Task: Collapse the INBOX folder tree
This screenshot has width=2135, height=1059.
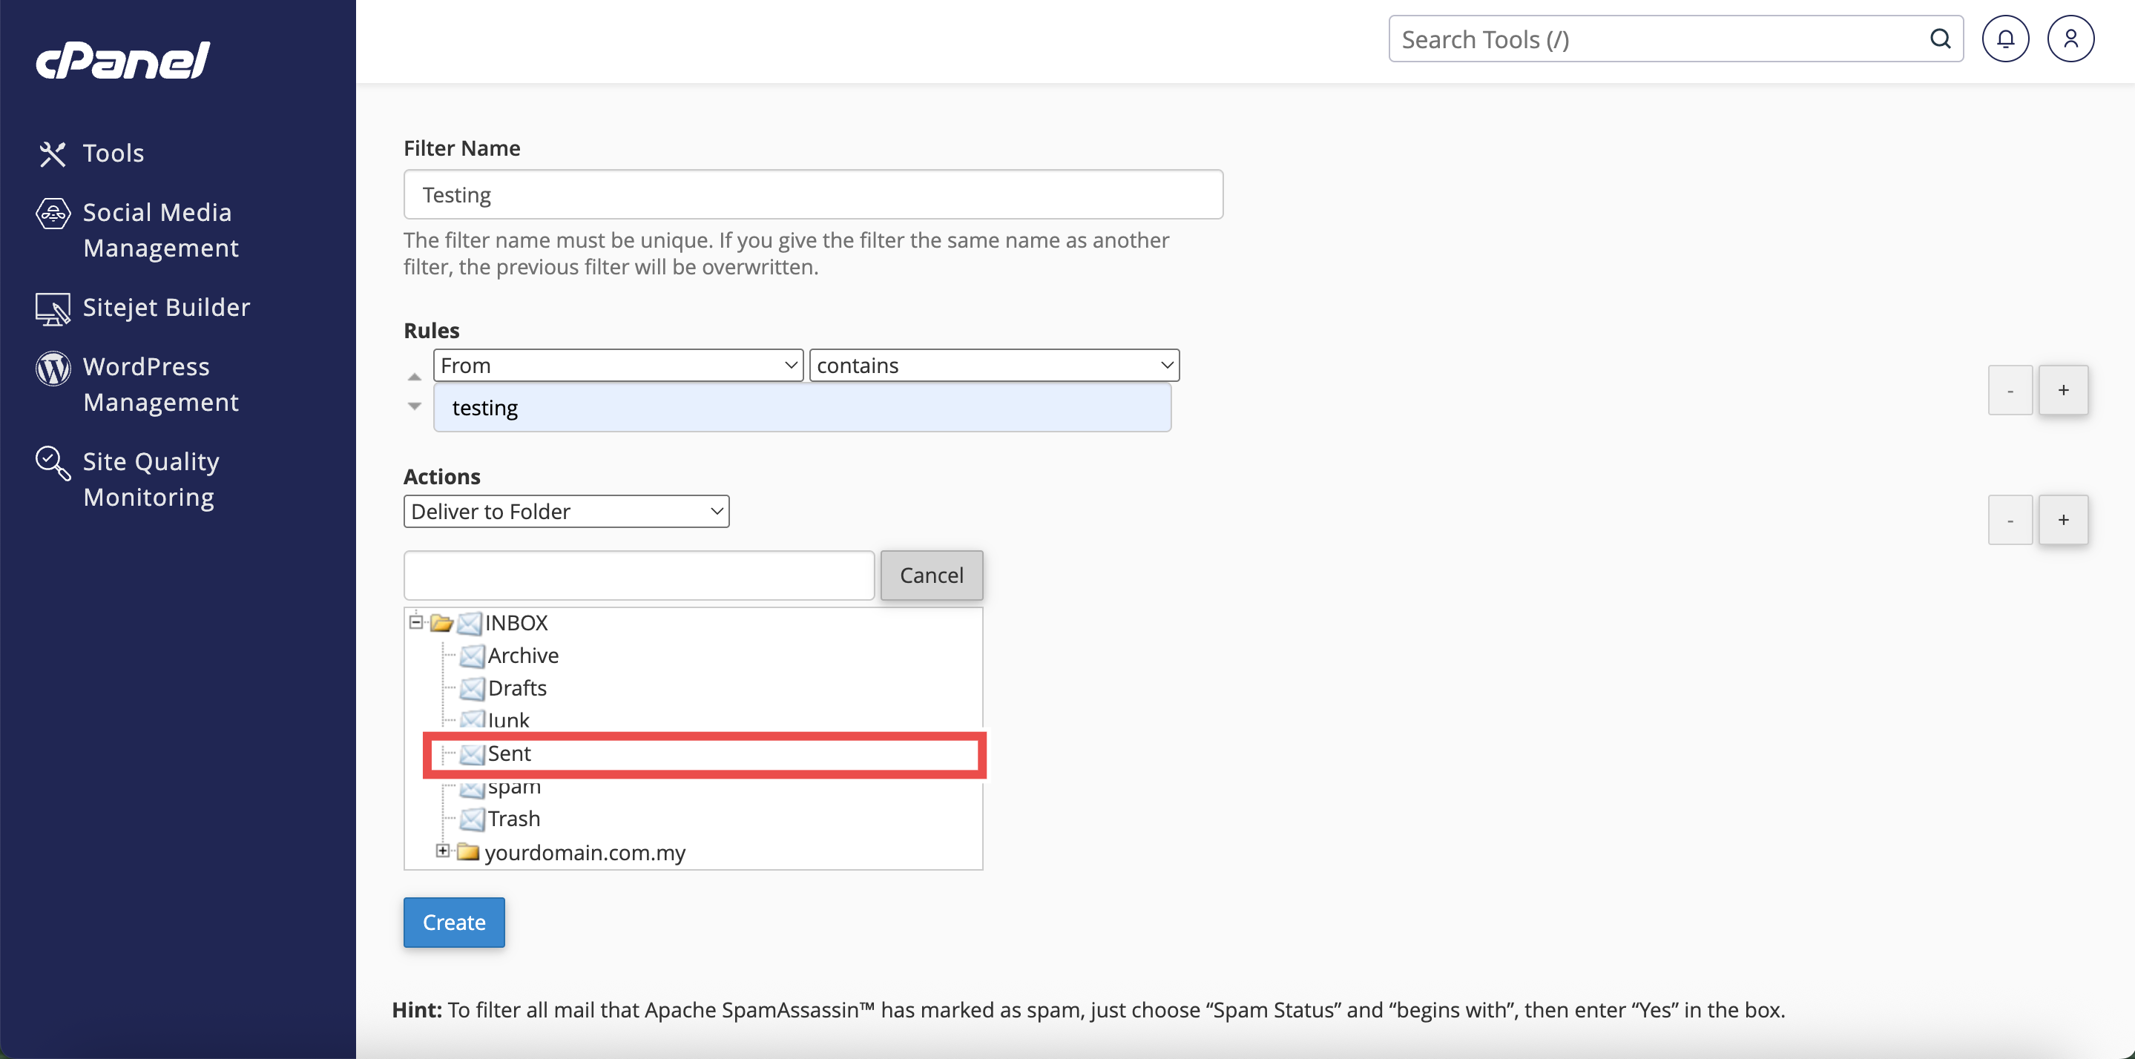Action: click(x=416, y=621)
